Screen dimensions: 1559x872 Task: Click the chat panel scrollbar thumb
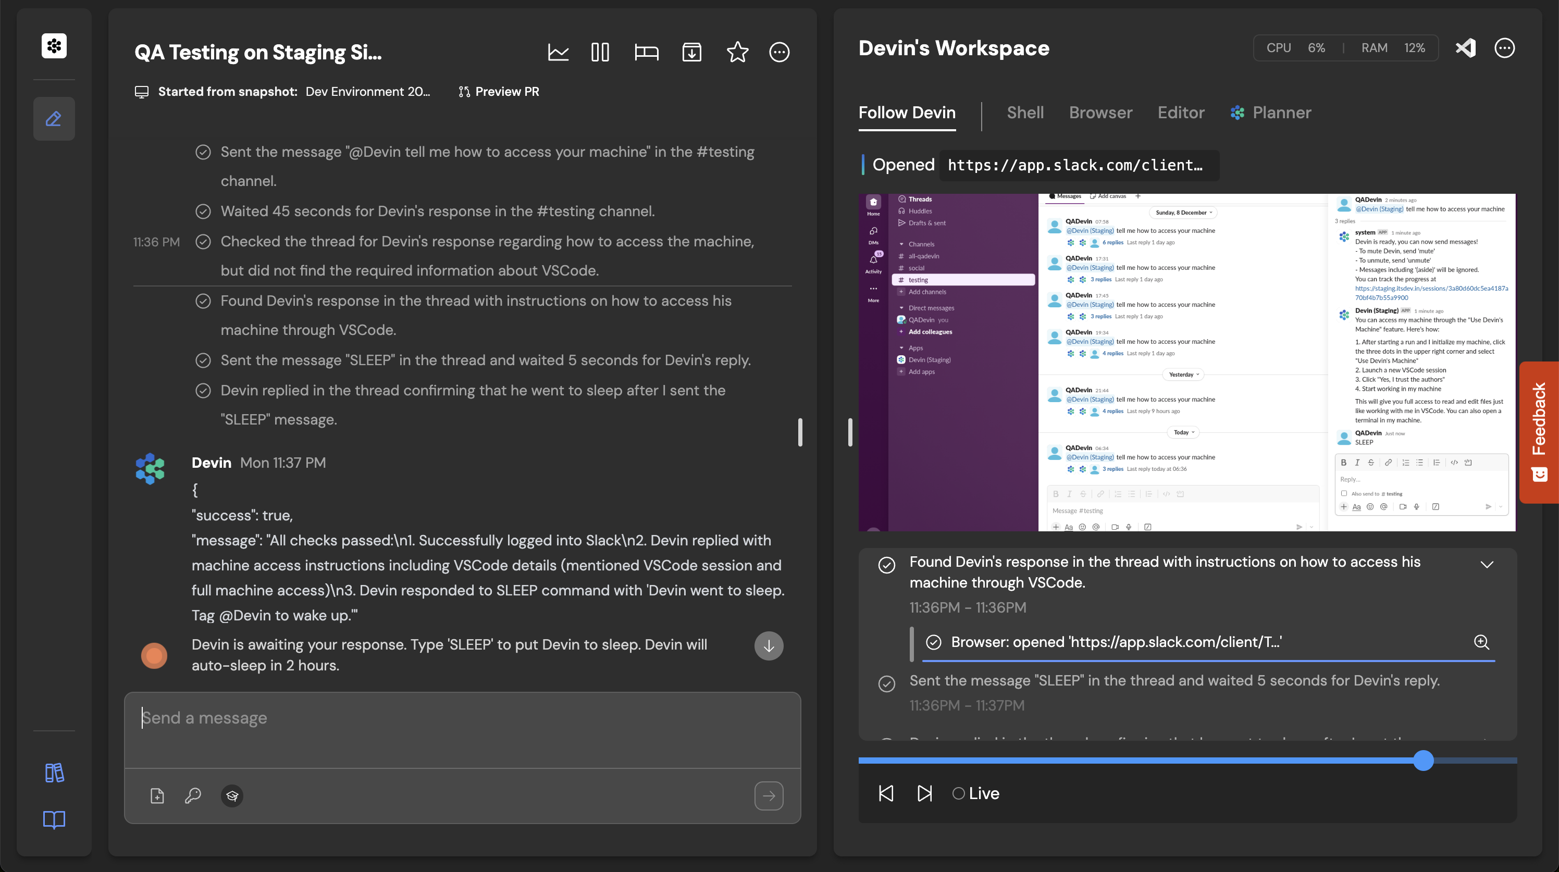(x=800, y=432)
